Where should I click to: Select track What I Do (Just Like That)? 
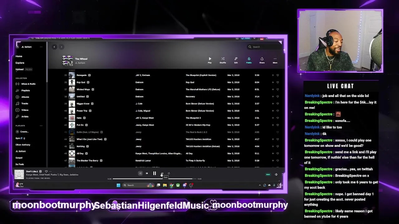click(89, 139)
